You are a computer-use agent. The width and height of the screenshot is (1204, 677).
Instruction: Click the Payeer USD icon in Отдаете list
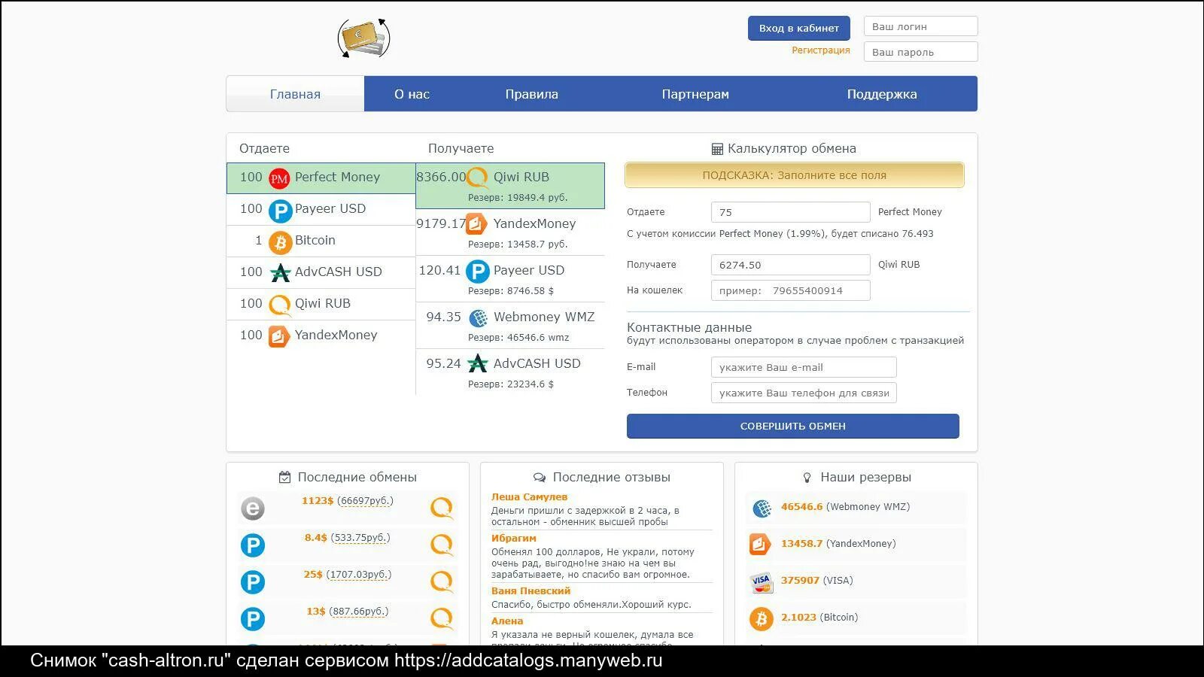280,211
